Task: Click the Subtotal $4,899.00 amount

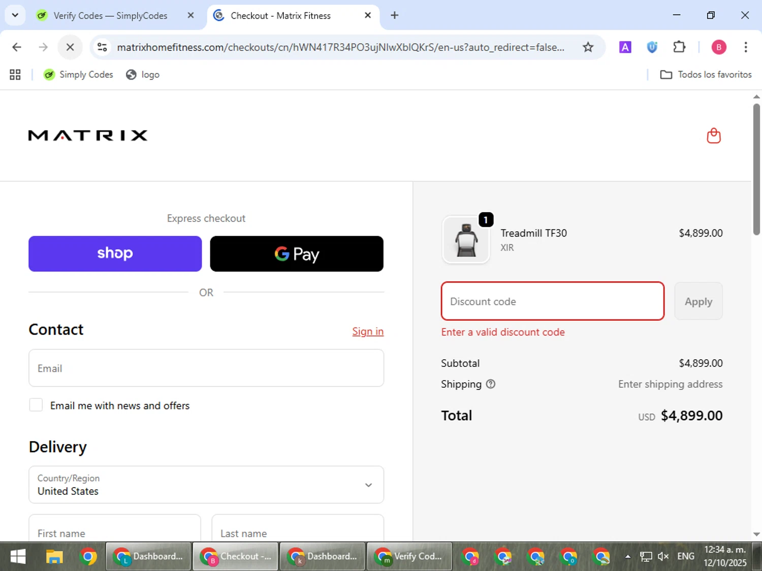Action: click(x=701, y=363)
